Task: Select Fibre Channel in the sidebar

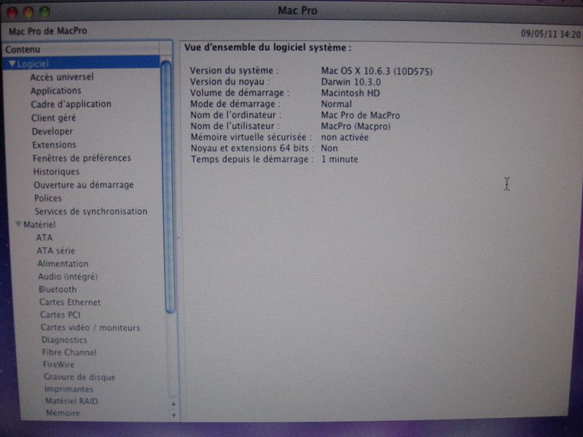Action: [69, 353]
